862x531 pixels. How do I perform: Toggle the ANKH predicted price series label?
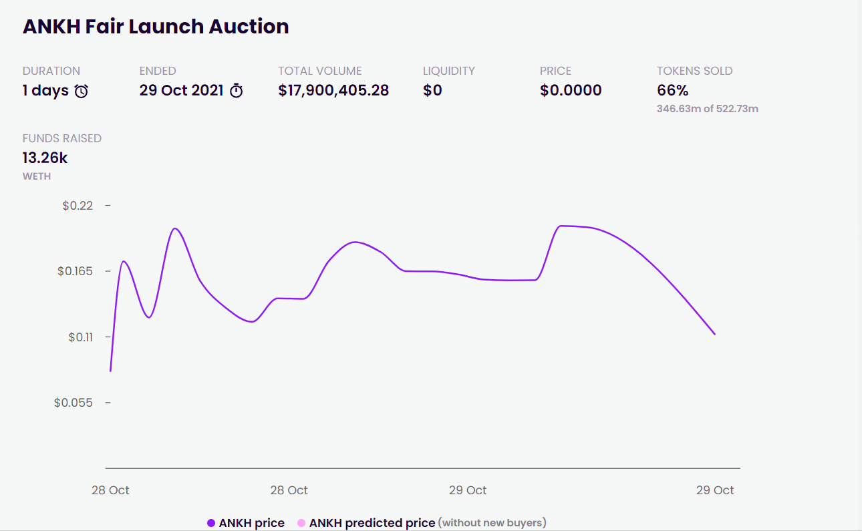(372, 523)
